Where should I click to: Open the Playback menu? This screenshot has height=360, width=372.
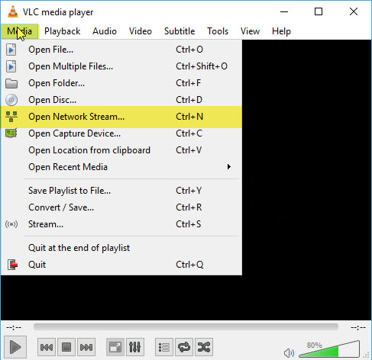click(x=63, y=31)
